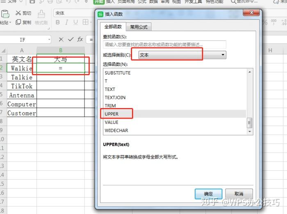
Task: Click cell containing Computer
Action: click(x=22, y=104)
